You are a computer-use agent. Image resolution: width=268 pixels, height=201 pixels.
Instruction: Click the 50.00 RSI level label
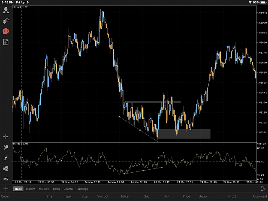point(260,162)
